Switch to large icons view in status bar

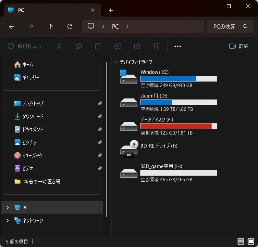point(251,241)
